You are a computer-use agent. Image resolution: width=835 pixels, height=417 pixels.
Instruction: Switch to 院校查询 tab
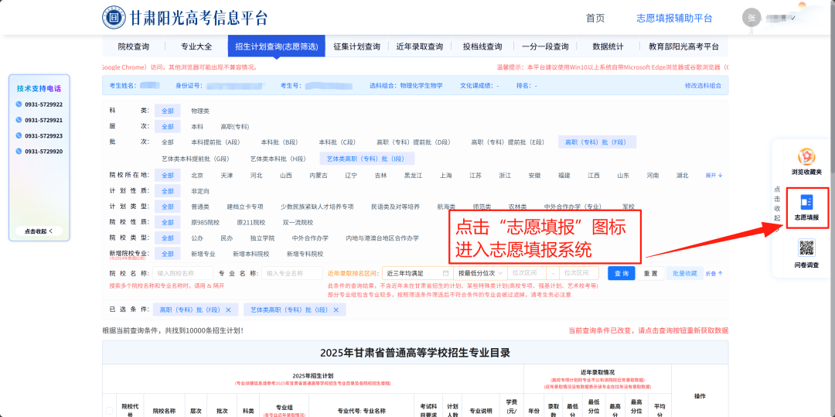(134, 46)
